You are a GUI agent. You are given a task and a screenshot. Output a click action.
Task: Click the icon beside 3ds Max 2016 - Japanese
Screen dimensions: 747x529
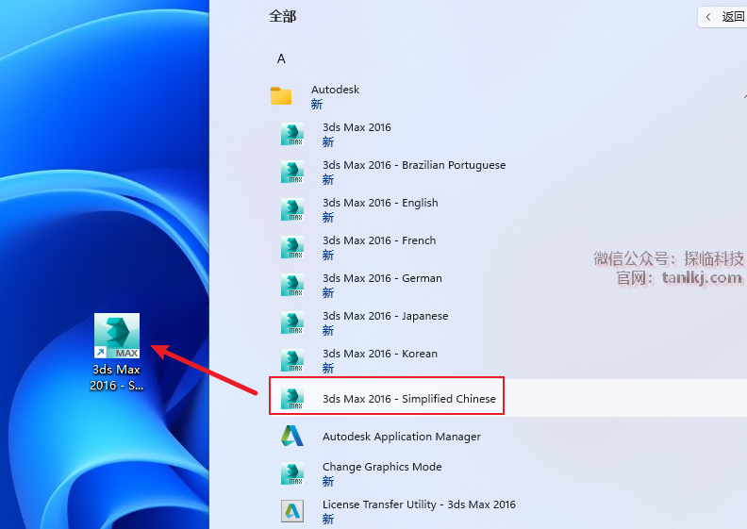[x=292, y=322]
